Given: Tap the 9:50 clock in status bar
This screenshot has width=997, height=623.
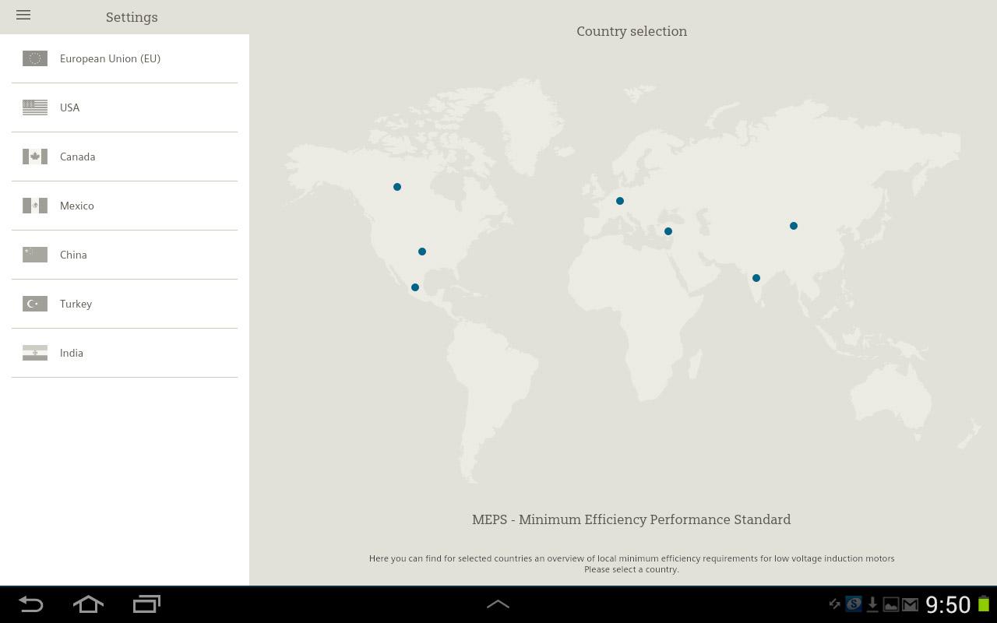Looking at the screenshot, I should [x=948, y=604].
